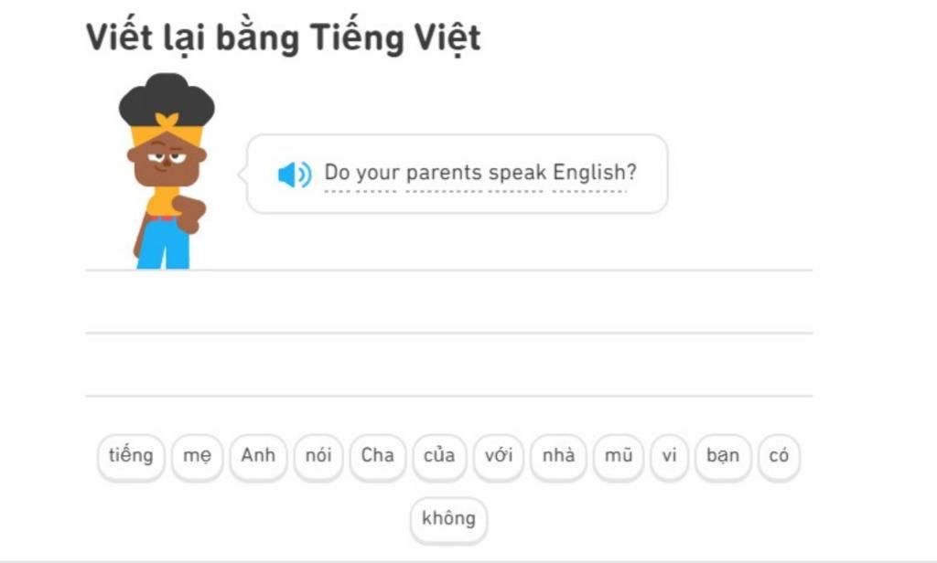Image resolution: width=937 pixels, height=563 pixels.
Task: Select the word tile "tiếng"
Action: pos(131,457)
